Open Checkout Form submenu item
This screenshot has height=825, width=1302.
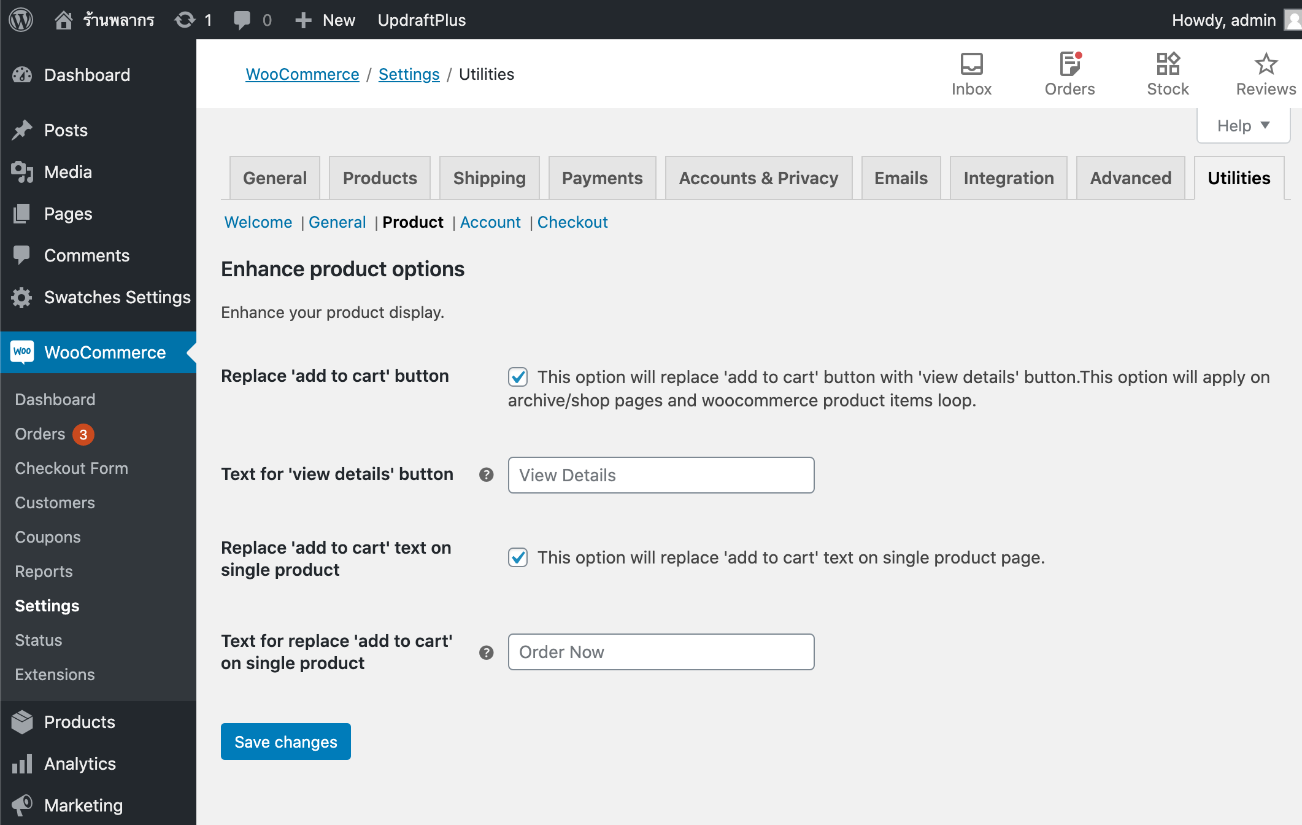[72, 468]
